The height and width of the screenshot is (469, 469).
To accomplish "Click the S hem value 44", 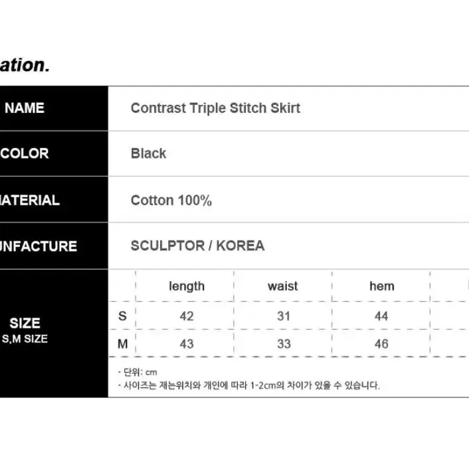I will (381, 316).
